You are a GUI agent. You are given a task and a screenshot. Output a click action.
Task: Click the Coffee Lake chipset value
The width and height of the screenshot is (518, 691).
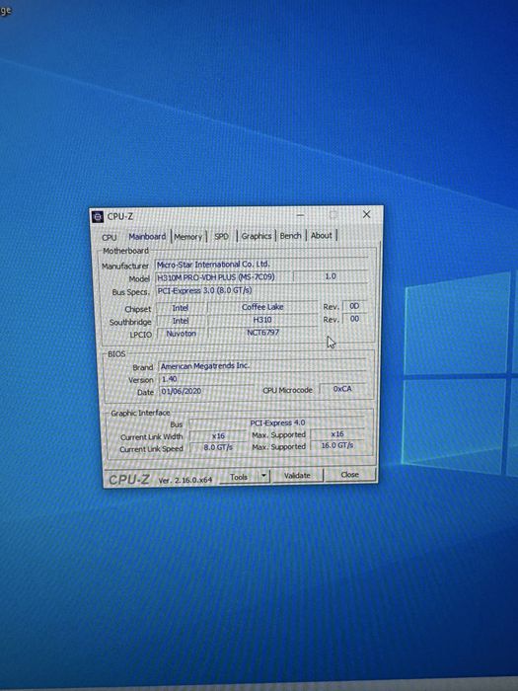click(262, 307)
